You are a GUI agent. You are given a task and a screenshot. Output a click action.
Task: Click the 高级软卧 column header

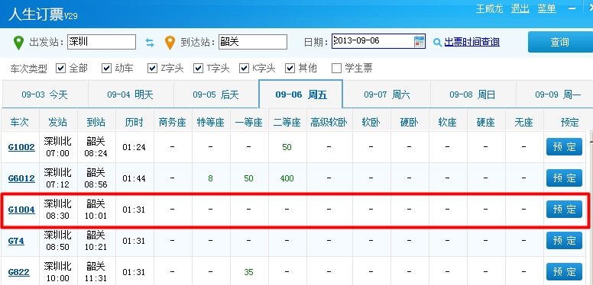(x=329, y=122)
